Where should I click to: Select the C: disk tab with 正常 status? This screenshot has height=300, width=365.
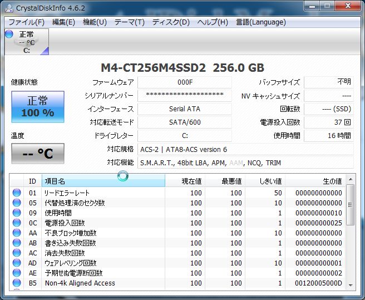(x=27, y=42)
